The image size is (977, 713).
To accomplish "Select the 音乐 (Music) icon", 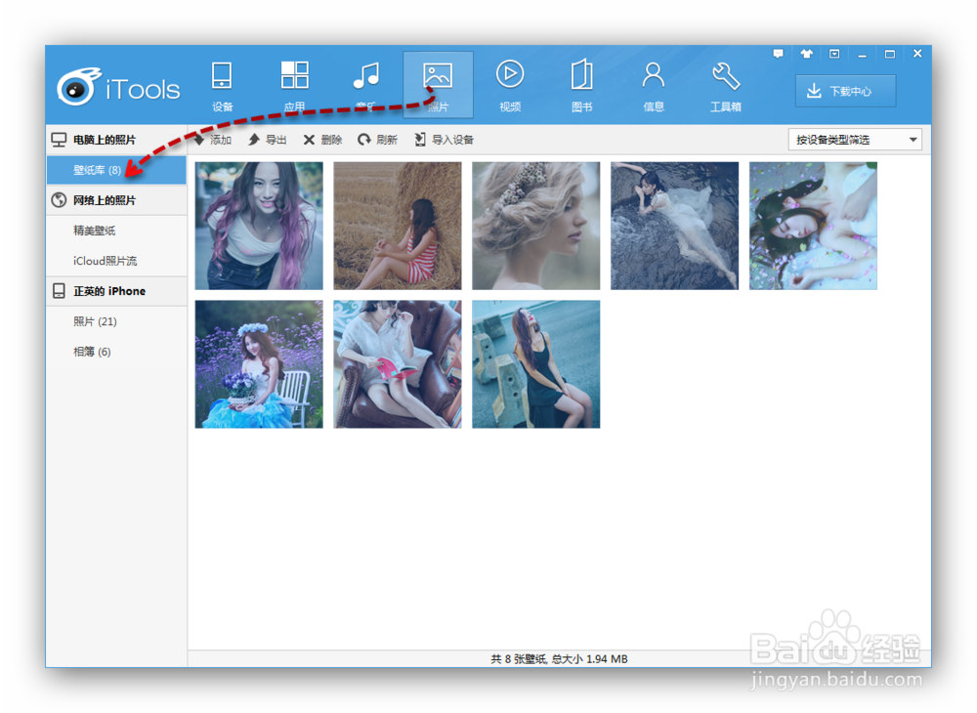I will click(366, 84).
